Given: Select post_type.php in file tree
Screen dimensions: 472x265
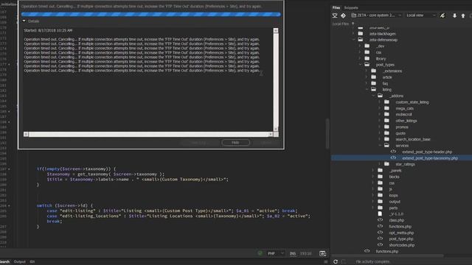Looking at the screenshot, I should click(401, 239).
